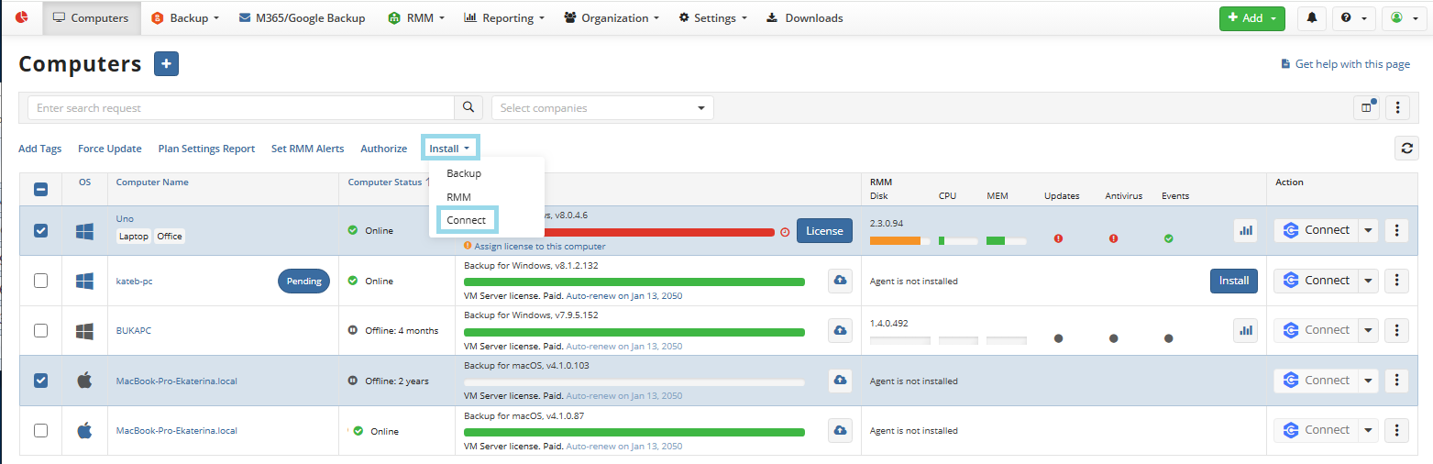1433x464 pixels.
Task: Expand Connect arrow for Uno
Action: pos(1368,230)
